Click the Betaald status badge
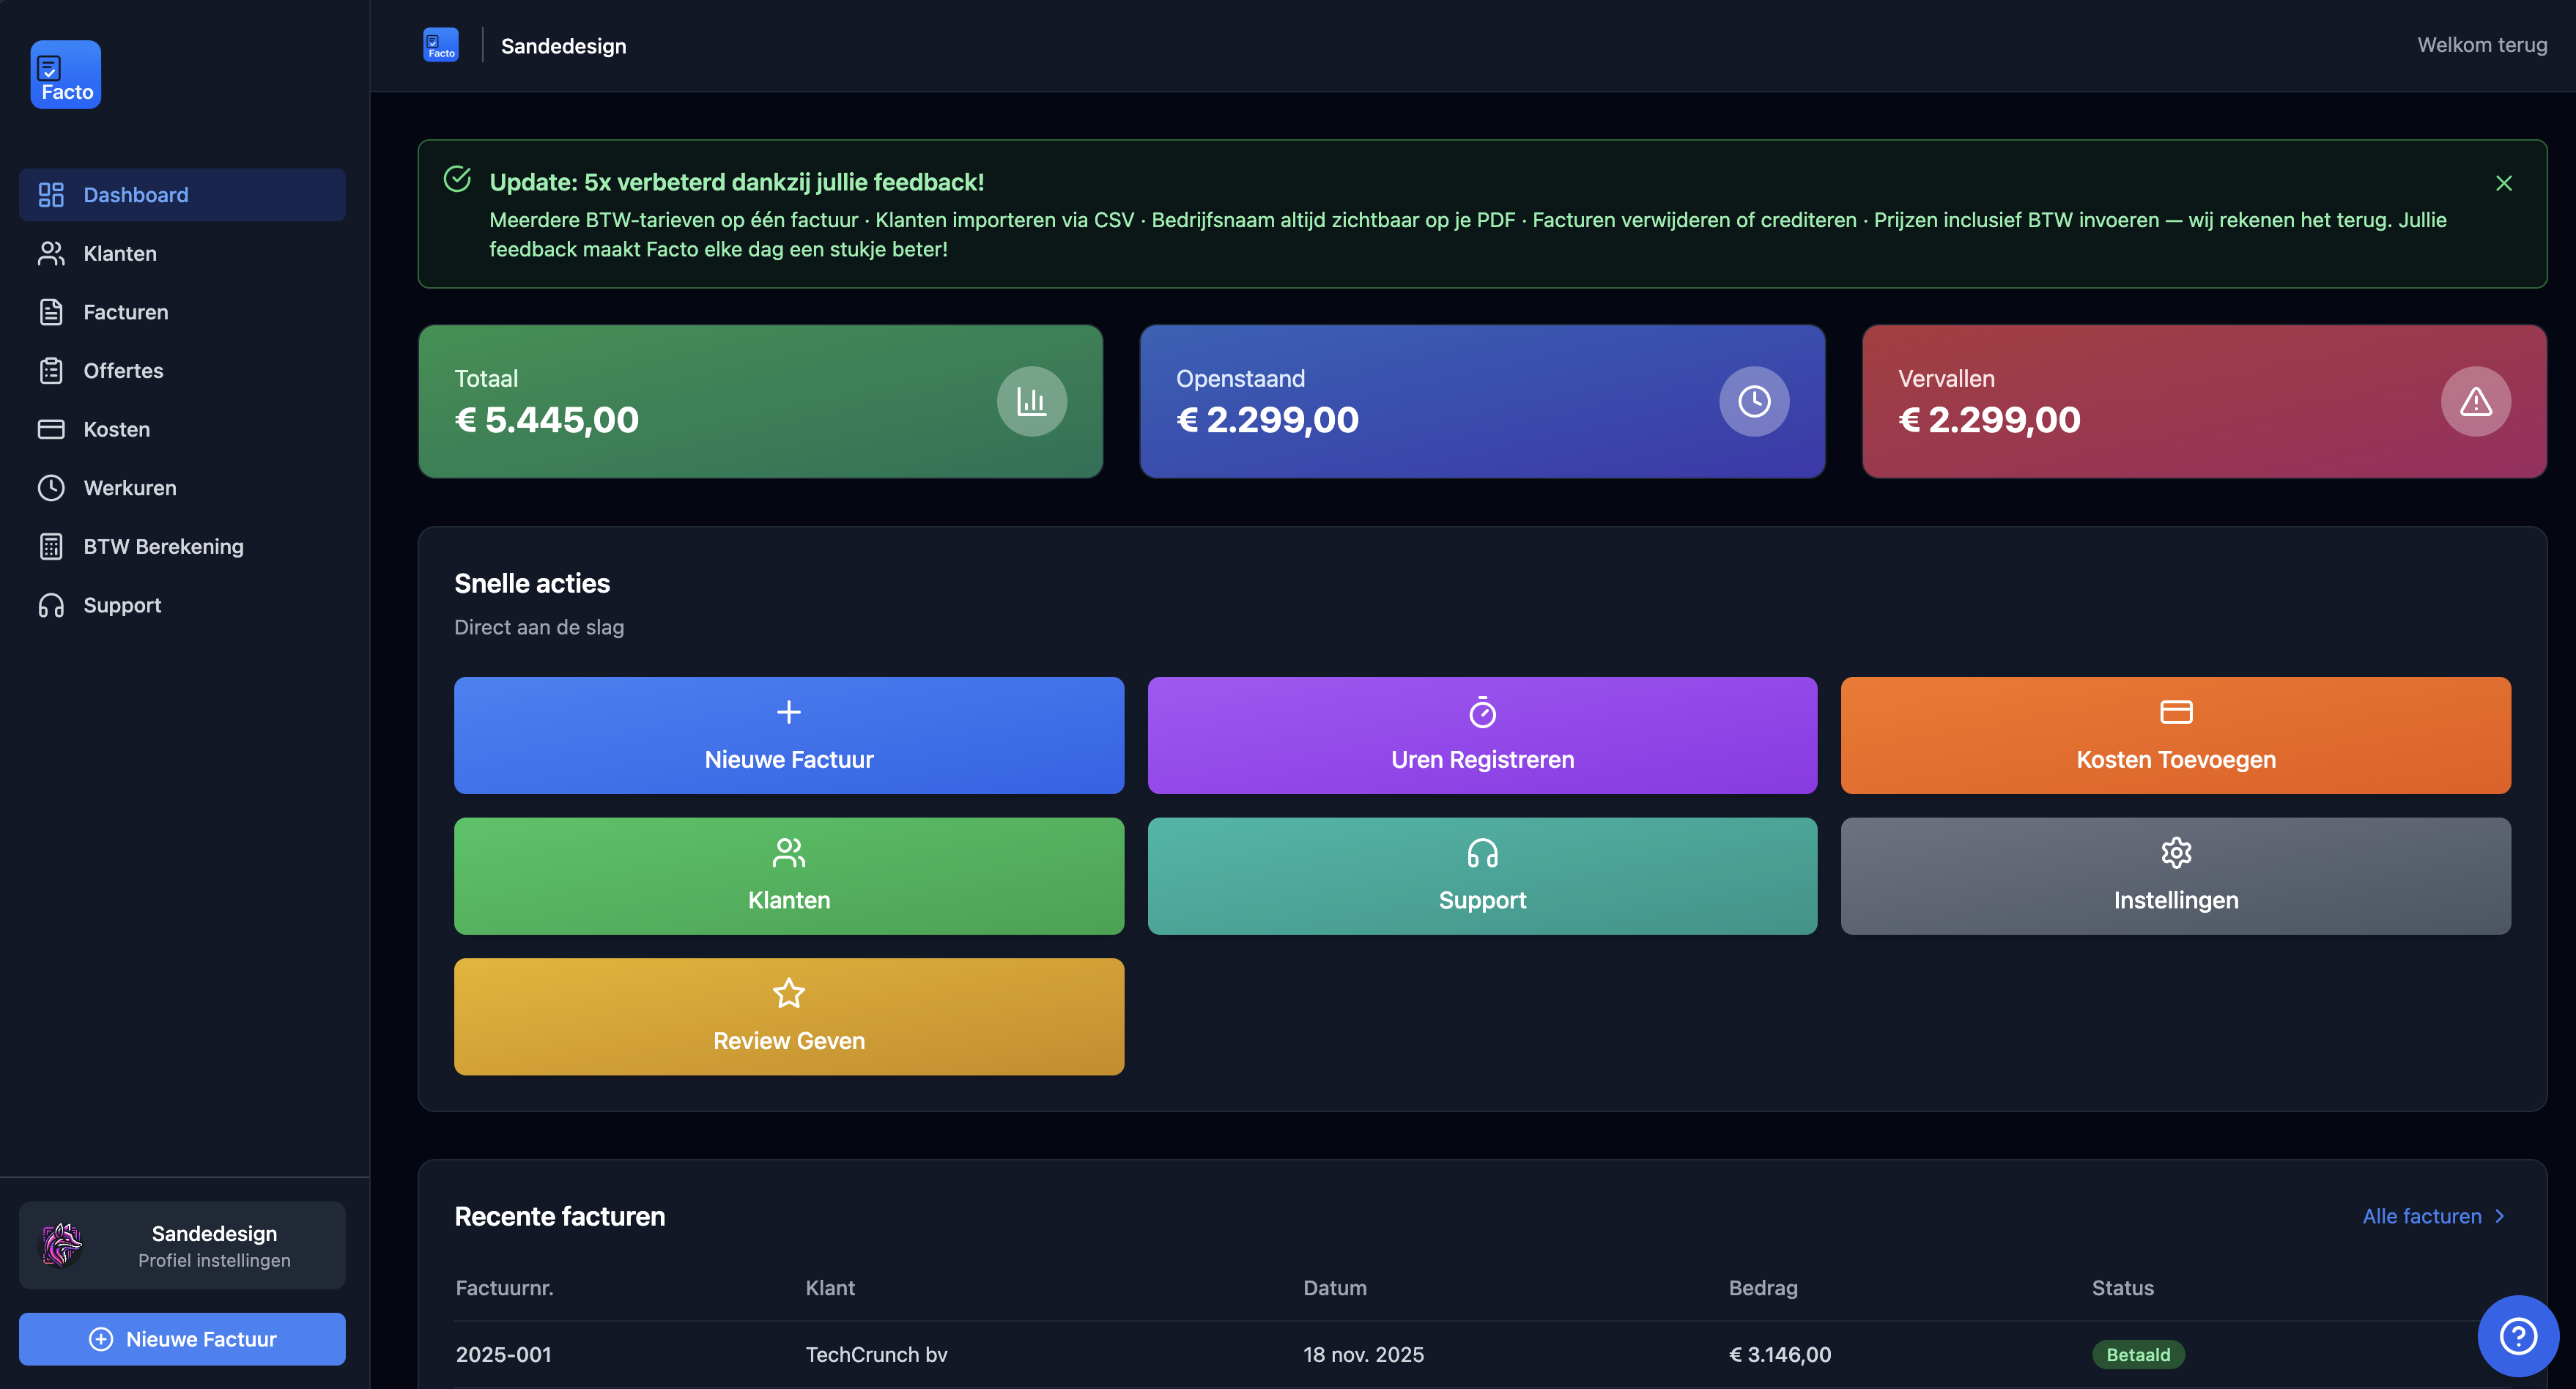Viewport: 2576px width, 1389px height. pyautogui.click(x=2138, y=1355)
